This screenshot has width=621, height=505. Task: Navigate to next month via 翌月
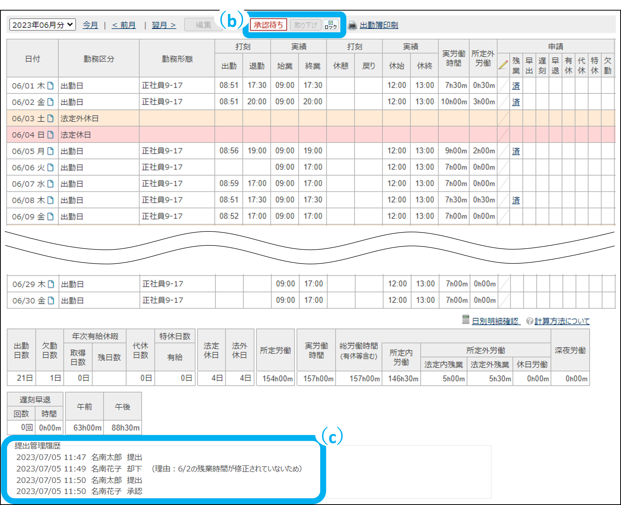164,25
